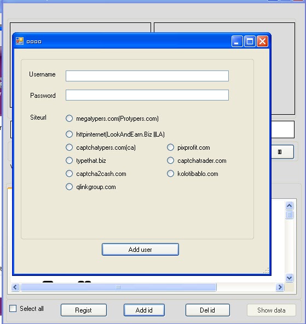306x324 pixels.
Task: Close the Add user dialog
Action: [263, 42]
